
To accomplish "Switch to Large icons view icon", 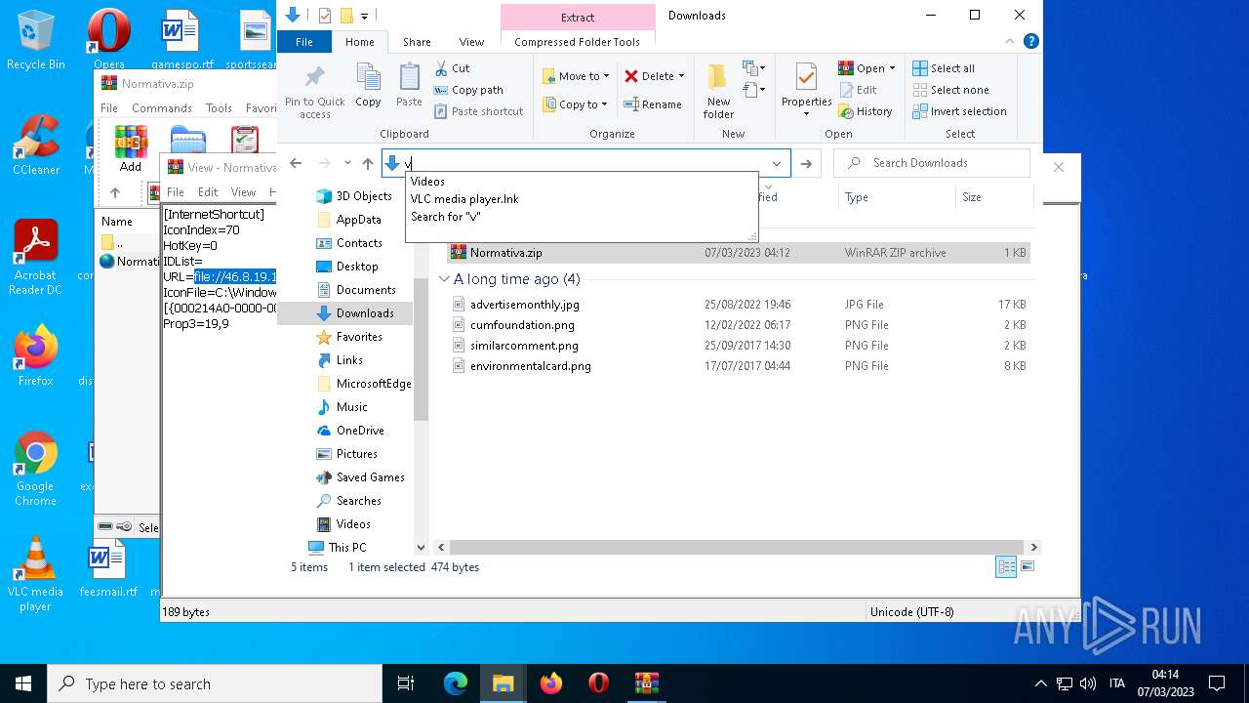I will point(1027,567).
